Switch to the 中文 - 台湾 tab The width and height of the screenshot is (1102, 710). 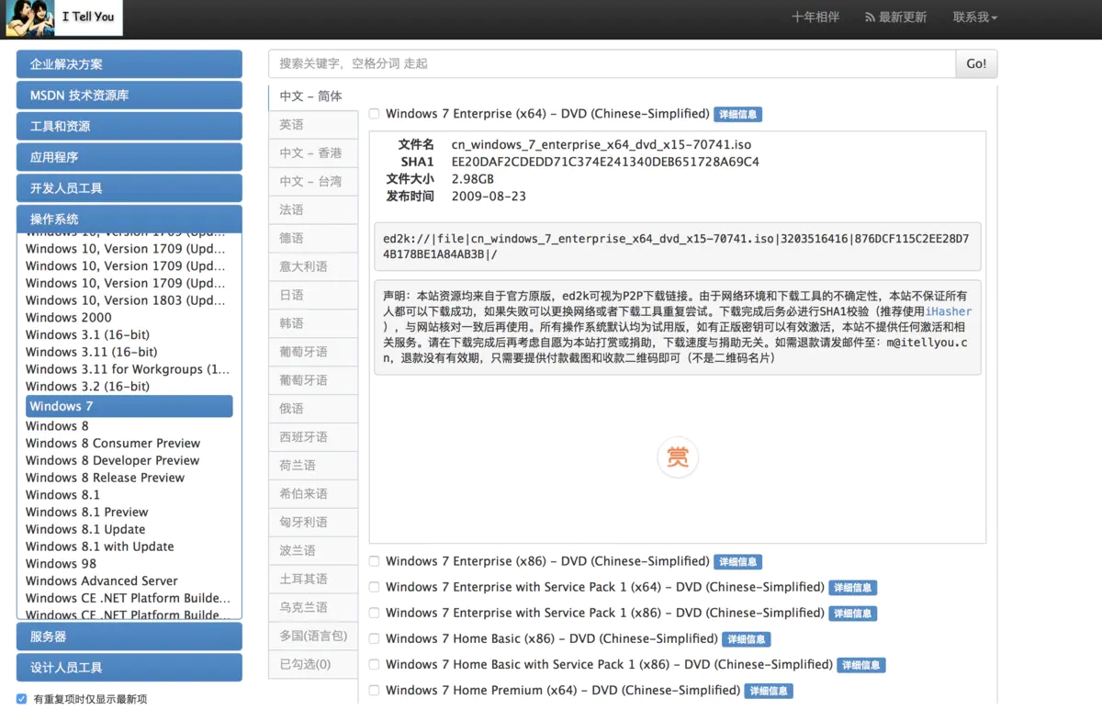312,181
